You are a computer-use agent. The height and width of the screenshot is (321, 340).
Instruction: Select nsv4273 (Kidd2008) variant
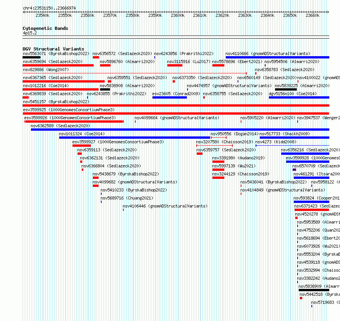coord(276,142)
